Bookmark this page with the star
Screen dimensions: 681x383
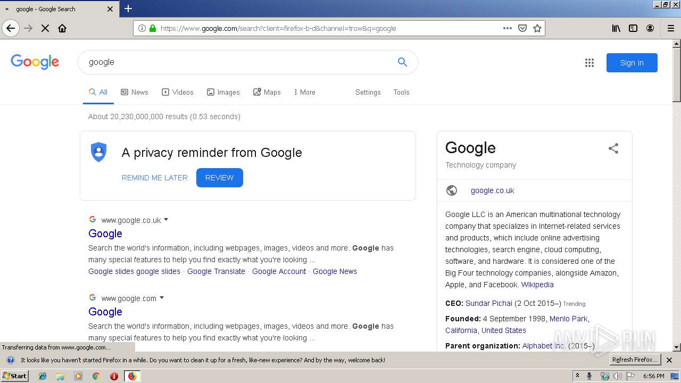click(537, 28)
